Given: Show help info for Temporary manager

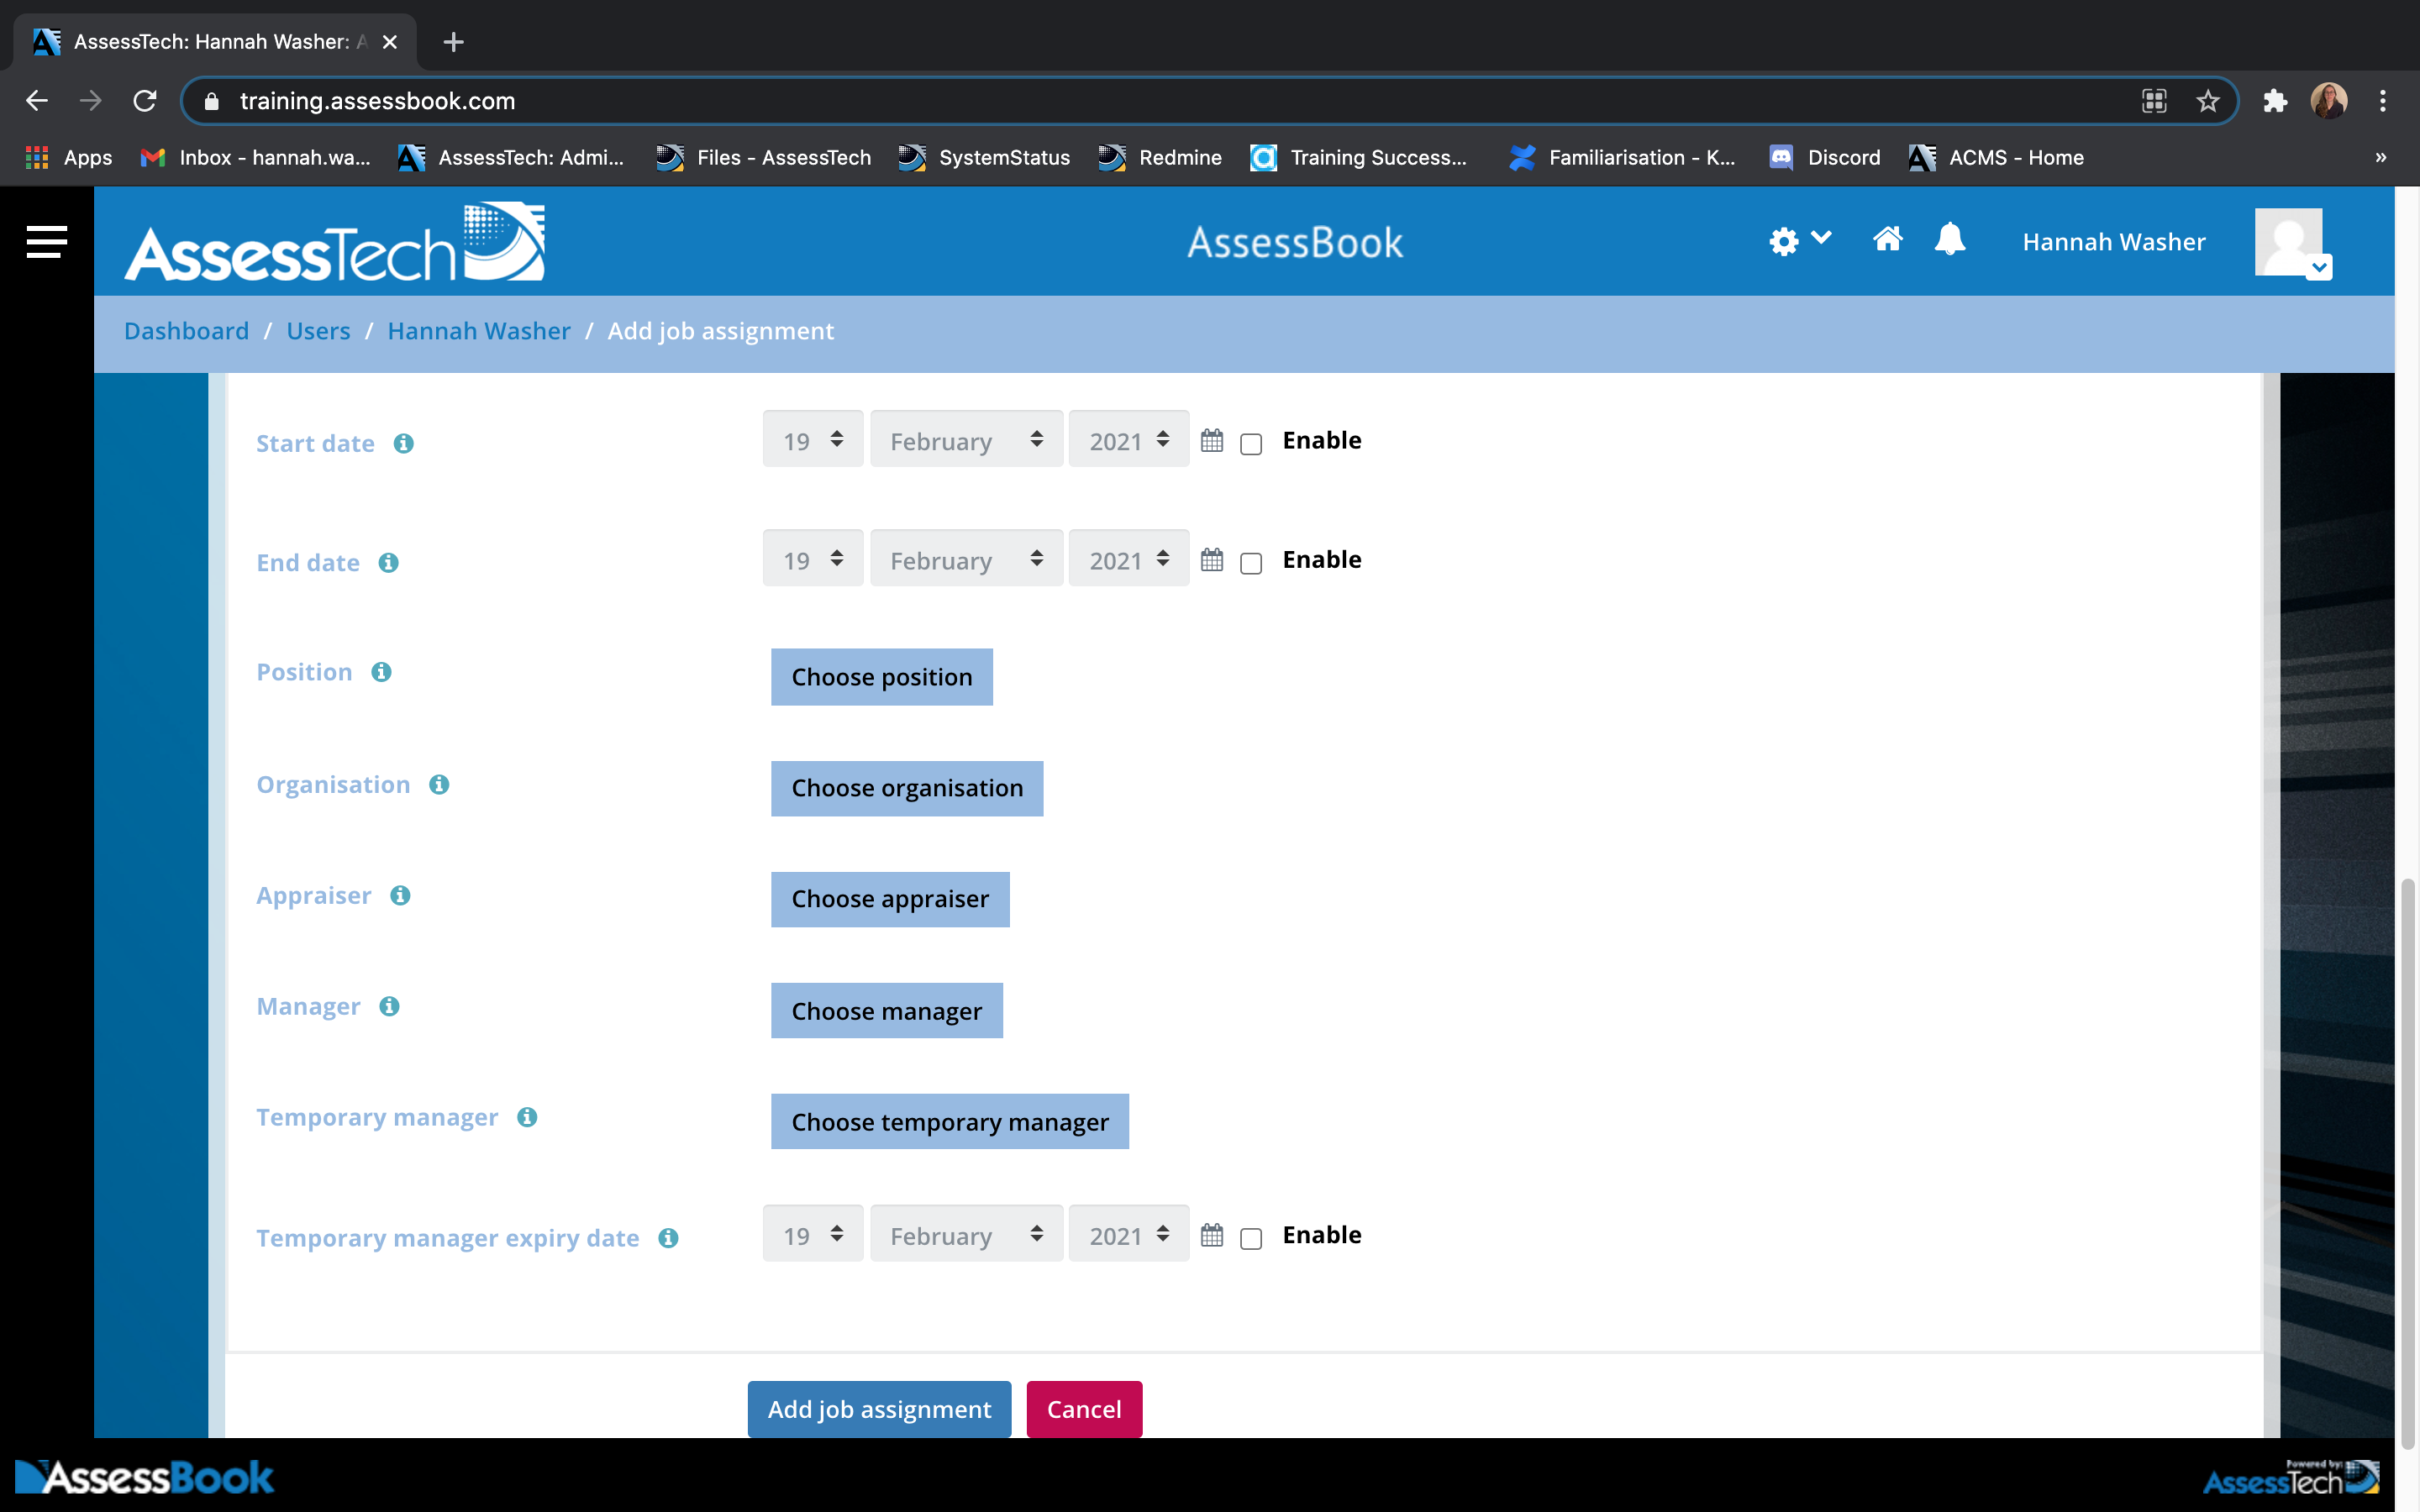Looking at the screenshot, I should 527,1117.
